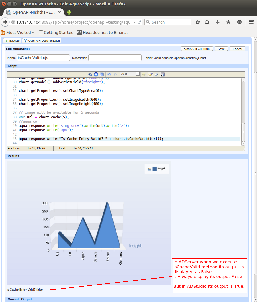
Task: Click code line 43 with isCacheValid call
Action: [91, 139]
